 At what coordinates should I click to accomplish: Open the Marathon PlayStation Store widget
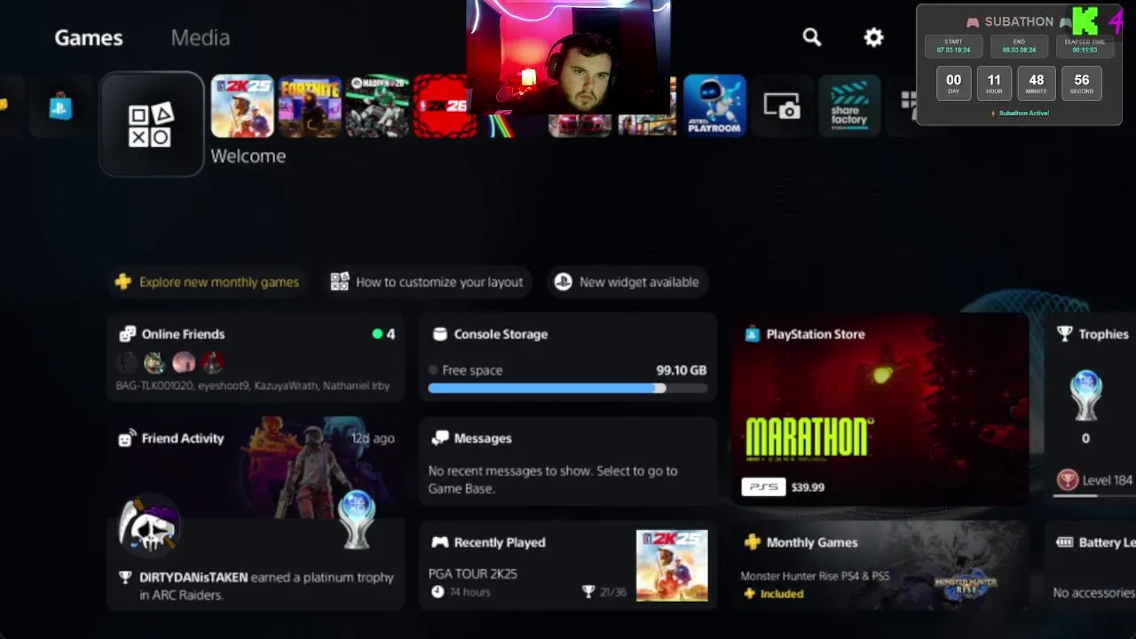(x=880, y=409)
